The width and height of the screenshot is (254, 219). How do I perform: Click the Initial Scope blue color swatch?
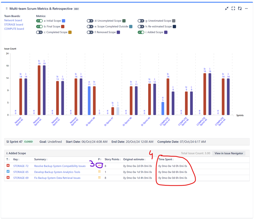(64, 21)
